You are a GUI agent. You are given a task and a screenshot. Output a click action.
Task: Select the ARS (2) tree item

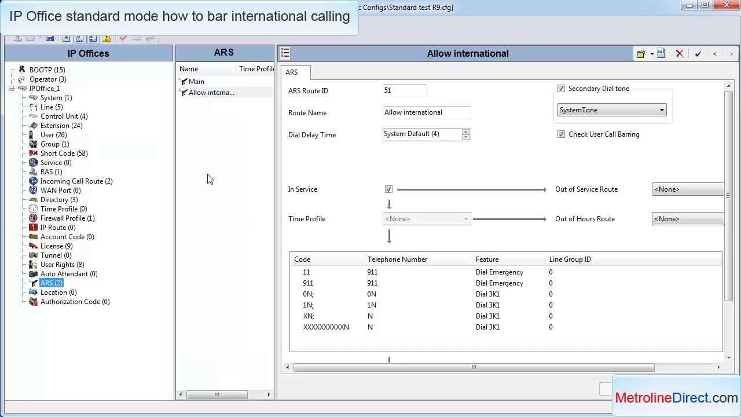click(52, 283)
